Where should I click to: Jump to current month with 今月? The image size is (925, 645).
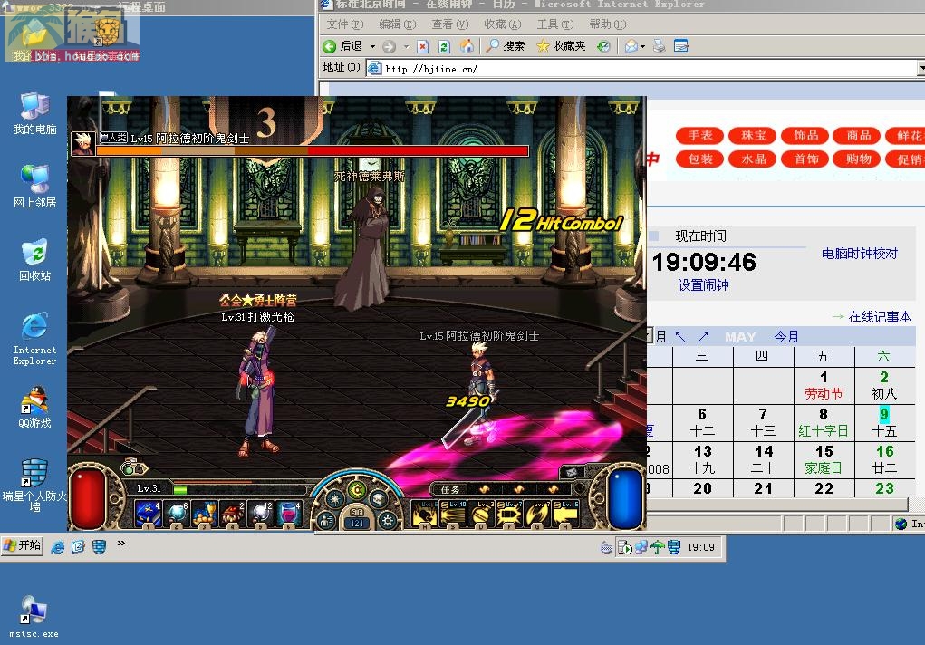[x=785, y=336]
